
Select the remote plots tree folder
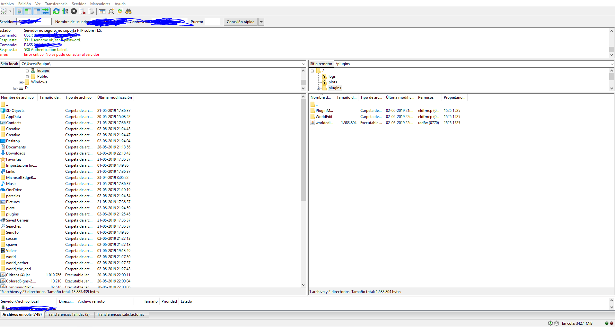point(332,82)
